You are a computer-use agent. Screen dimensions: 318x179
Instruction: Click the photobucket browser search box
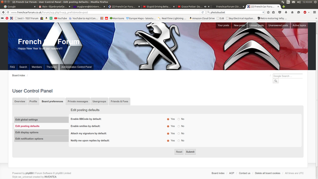tap(236, 12)
